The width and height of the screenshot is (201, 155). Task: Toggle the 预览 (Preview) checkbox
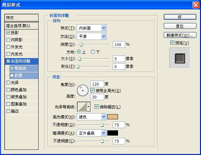(172, 43)
